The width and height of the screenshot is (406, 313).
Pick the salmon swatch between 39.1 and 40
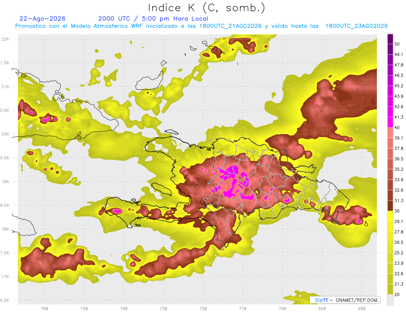[390, 133]
